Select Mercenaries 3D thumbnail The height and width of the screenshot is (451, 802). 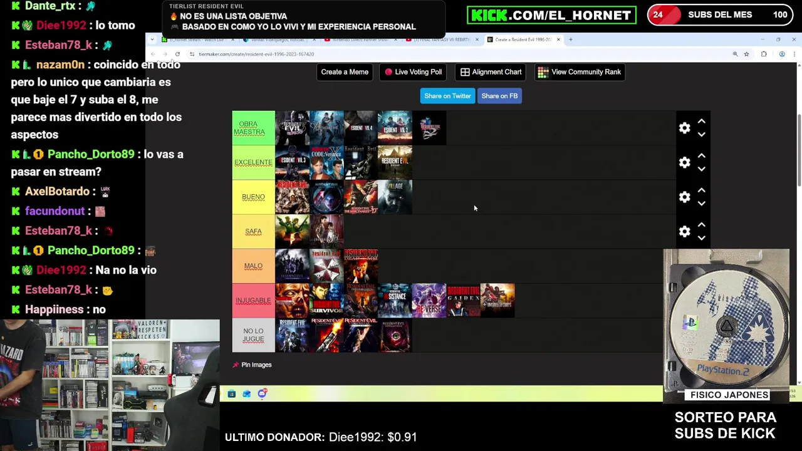[x=361, y=197]
